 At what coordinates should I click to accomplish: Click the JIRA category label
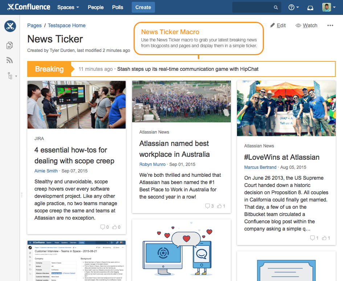click(39, 139)
